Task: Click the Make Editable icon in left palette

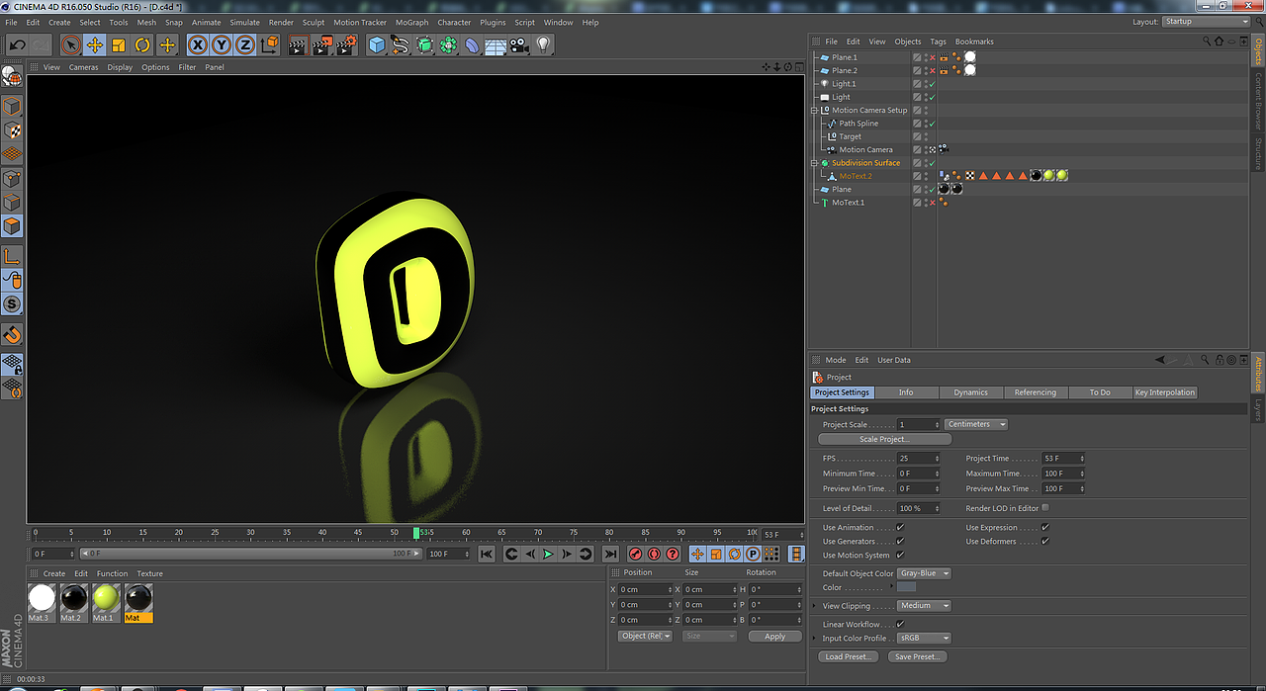Action: tap(12, 77)
